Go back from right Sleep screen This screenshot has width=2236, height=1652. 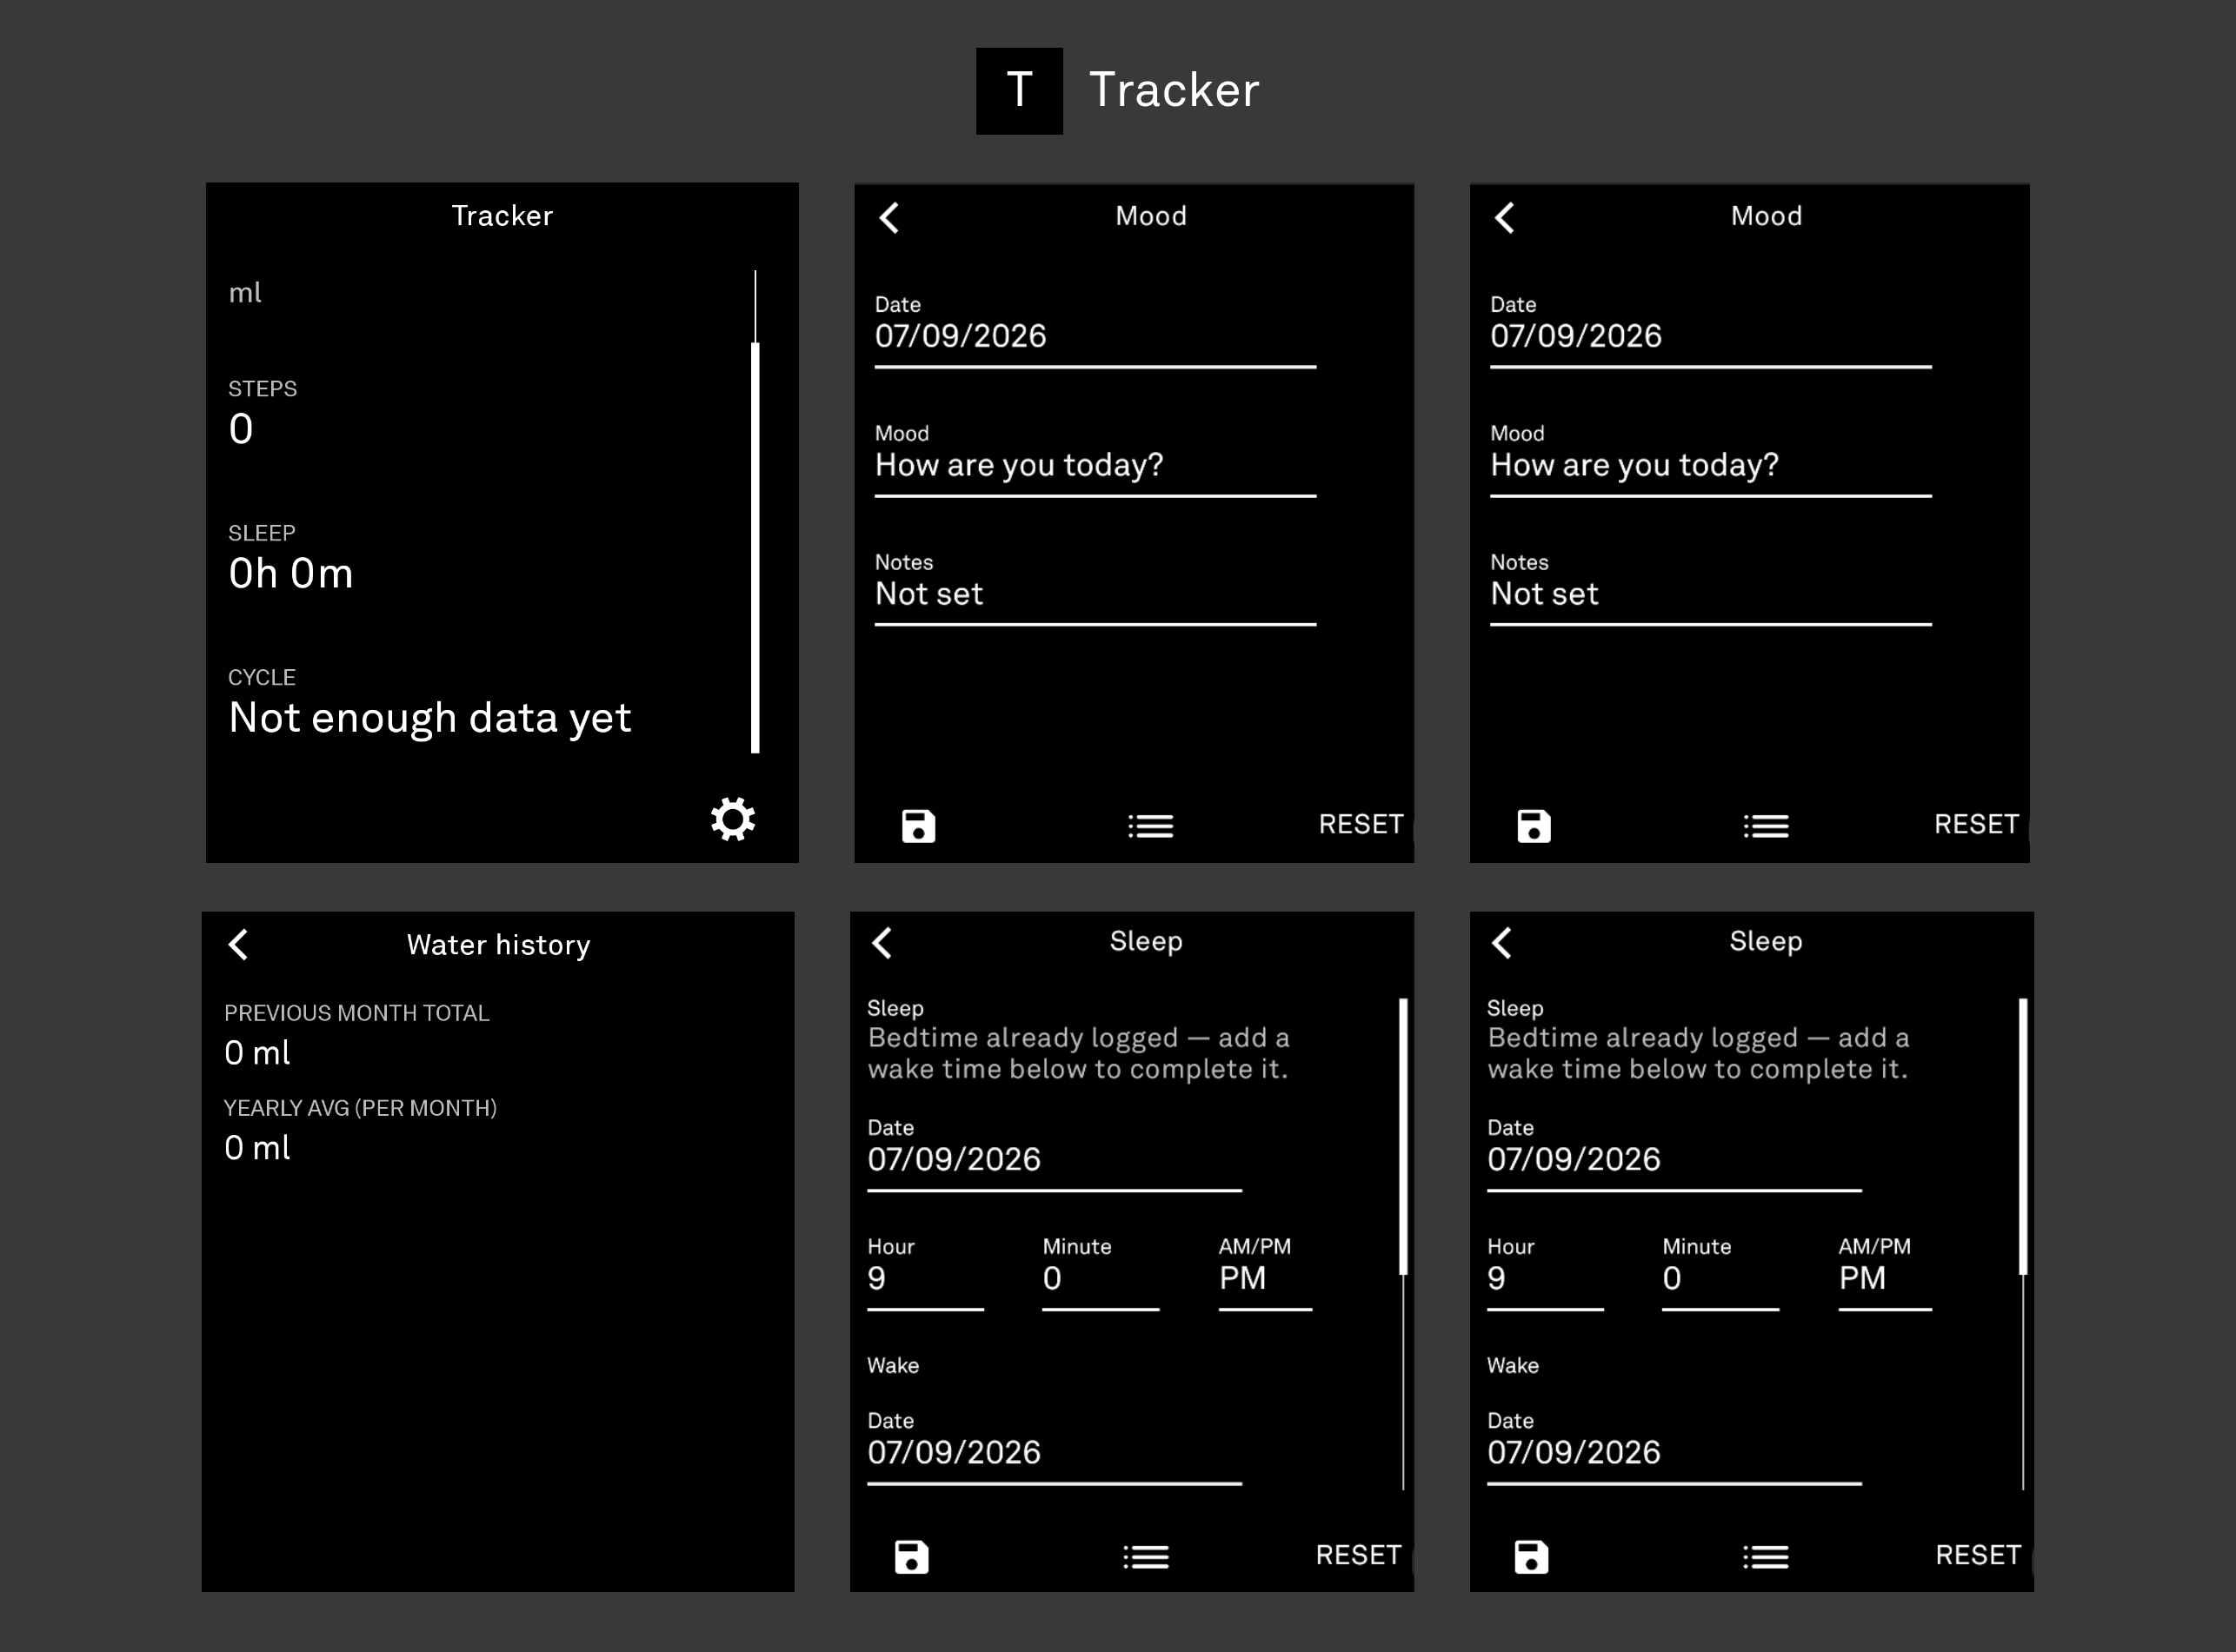point(1501,942)
